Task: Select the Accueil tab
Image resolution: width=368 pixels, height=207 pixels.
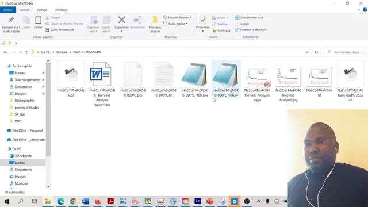Action: coord(24,10)
